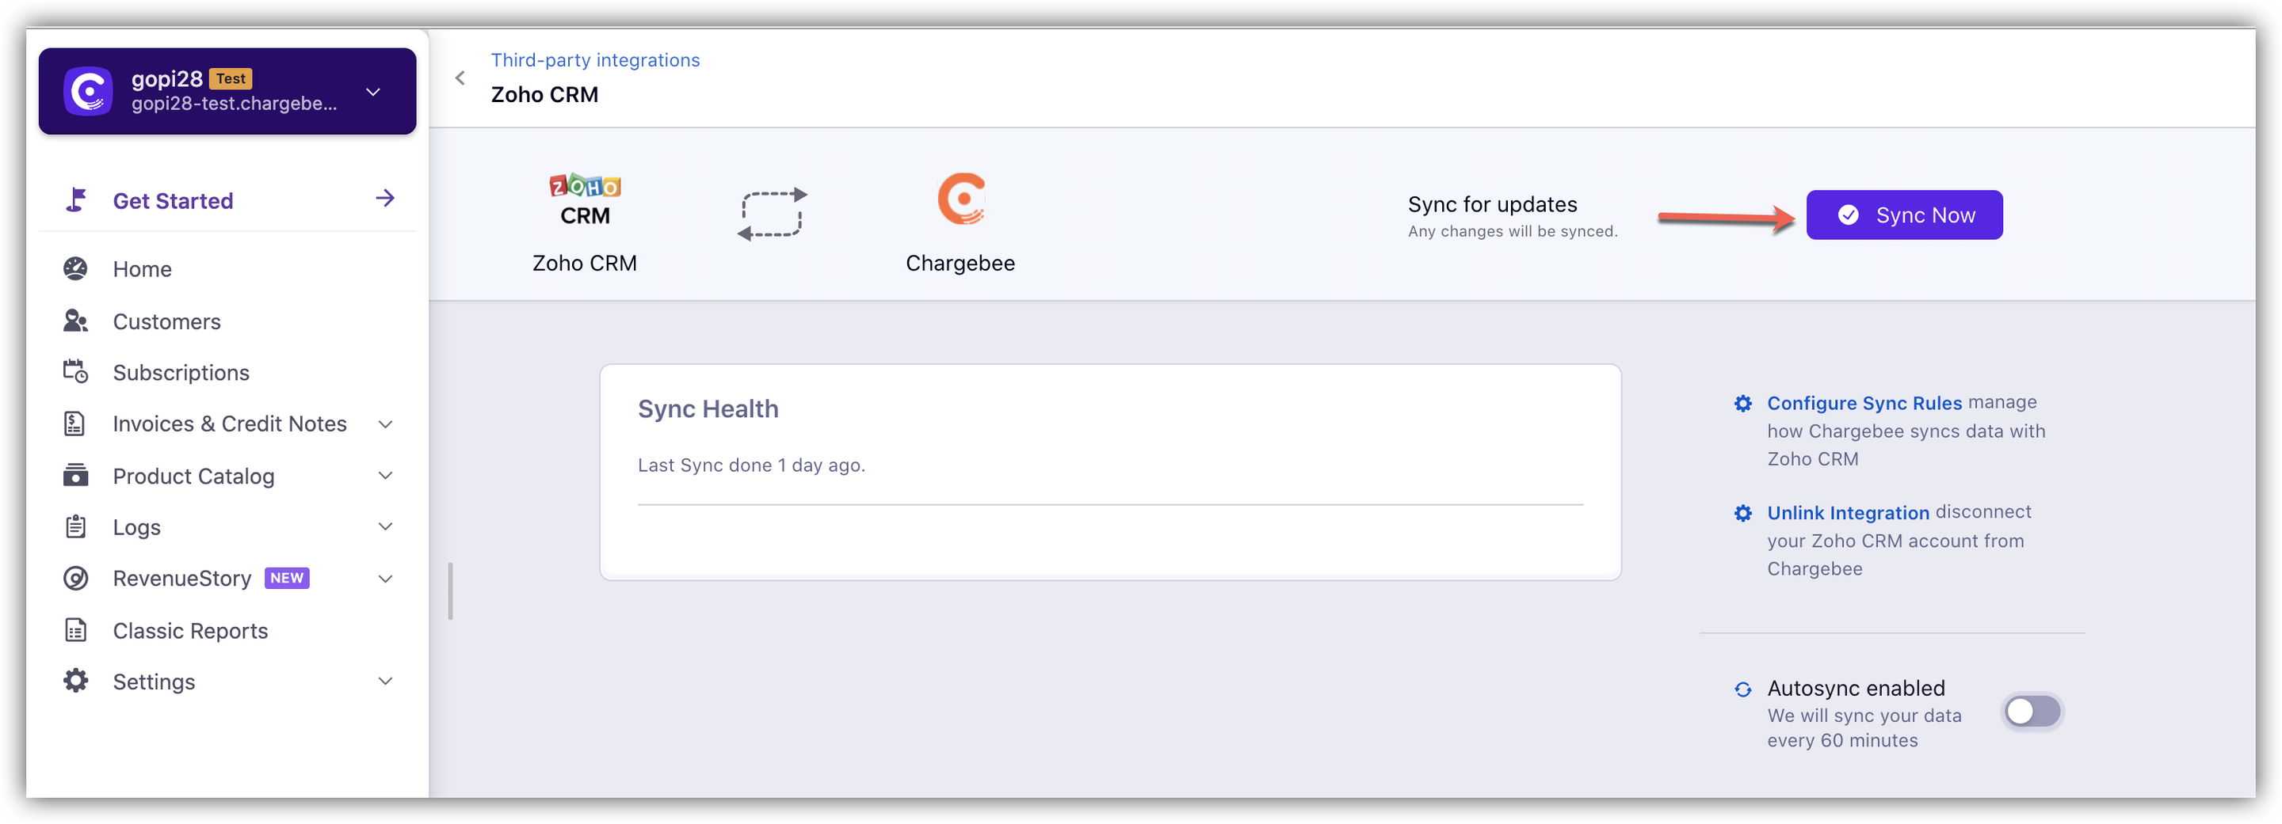The width and height of the screenshot is (2282, 824).
Task: Open the Logs menu item
Action: pos(136,527)
